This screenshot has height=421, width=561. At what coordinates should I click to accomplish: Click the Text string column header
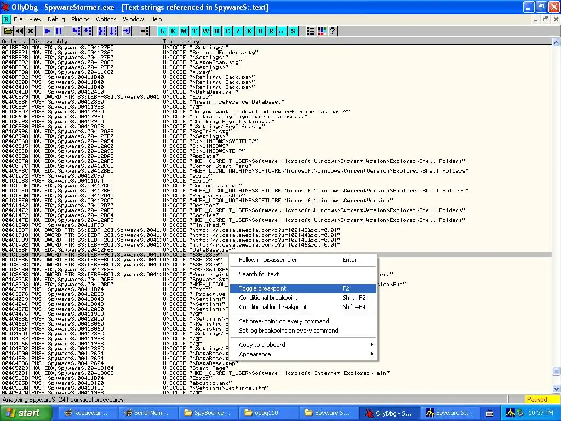pyautogui.click(x=356, y=42)
